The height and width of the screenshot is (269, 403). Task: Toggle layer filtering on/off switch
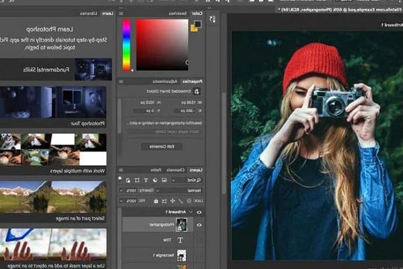coord(119,178)
